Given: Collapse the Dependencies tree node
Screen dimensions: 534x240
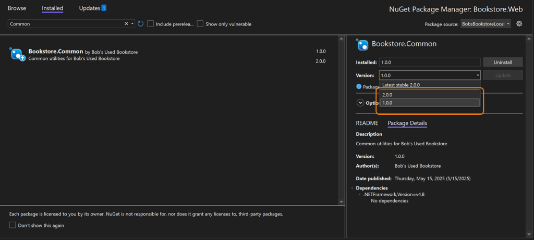Looking at the screenshot, I should 352,188.
